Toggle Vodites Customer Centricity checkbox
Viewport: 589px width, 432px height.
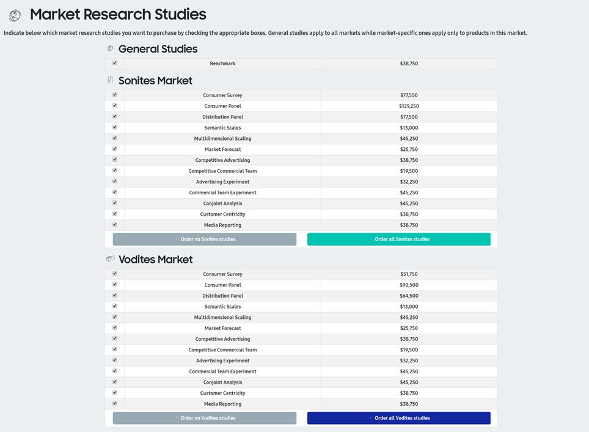coord(115,392)
